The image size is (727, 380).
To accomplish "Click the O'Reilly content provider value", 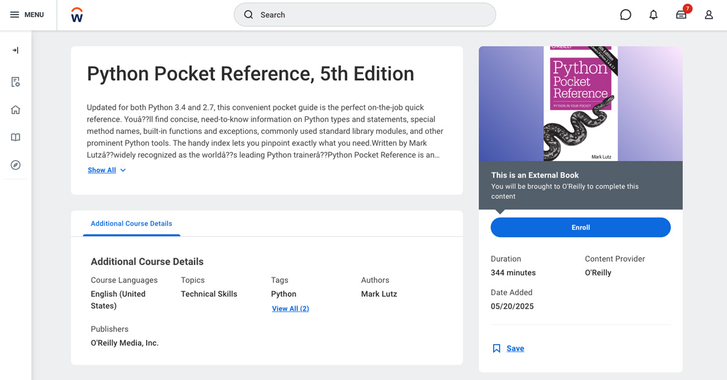I will tap(598, 273).
